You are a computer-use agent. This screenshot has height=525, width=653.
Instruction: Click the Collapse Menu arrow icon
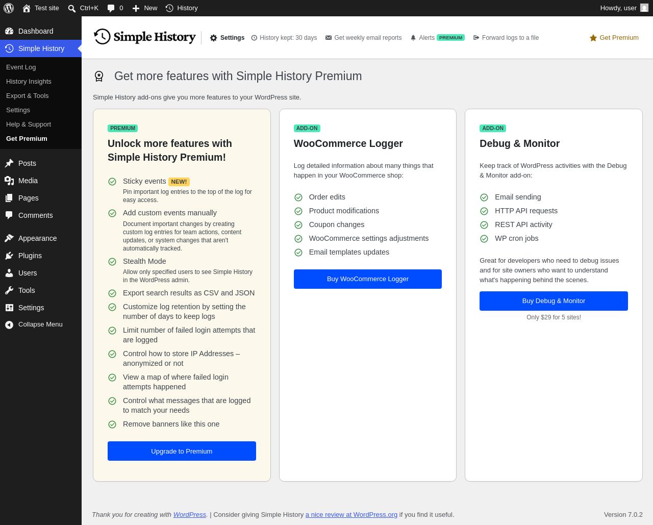[9, 324]
